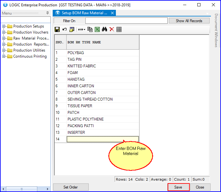Viewport: 221px width, 192px height.
Task: Click the BOM RM TYPE NAME column header
Action: 103,42
